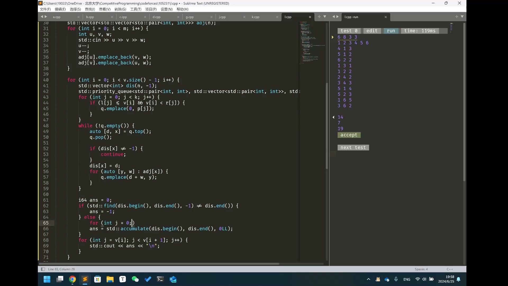Go to next tab in left pane
508x286 pixels.
(x=46, y=17)
